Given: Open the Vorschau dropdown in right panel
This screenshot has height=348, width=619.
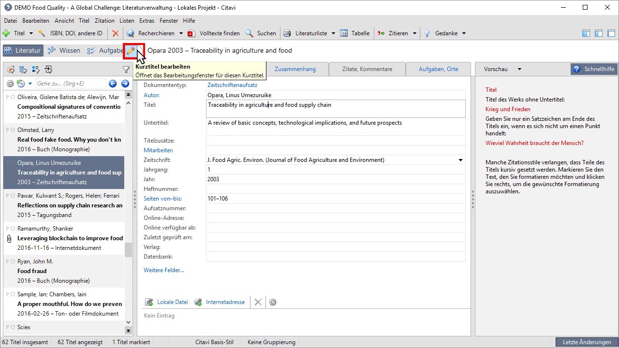Looking at the screenshot, I should tap(519, 69).
